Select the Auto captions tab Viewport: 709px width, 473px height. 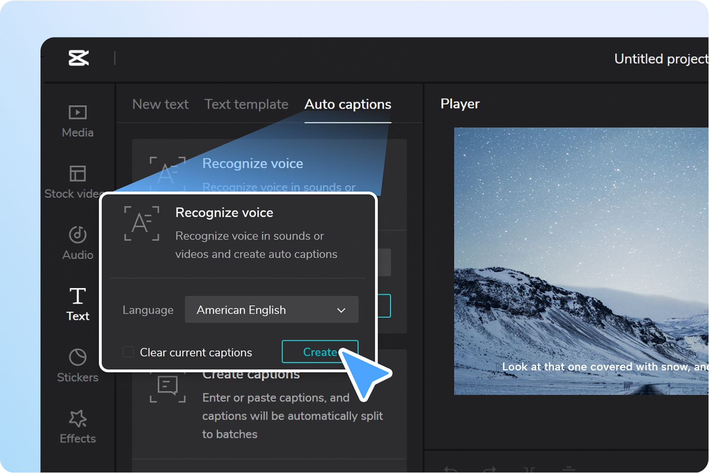[347, 104]
